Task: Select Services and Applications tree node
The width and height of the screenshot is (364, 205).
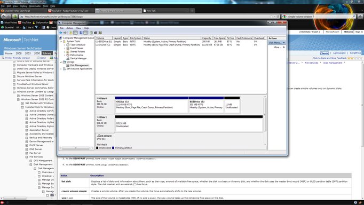Action: point(79,69)
